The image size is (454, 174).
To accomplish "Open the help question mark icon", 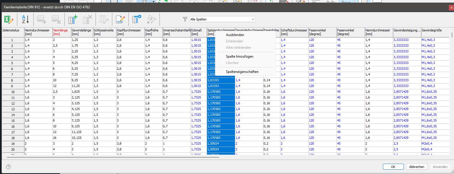I will tap(8, 167).
